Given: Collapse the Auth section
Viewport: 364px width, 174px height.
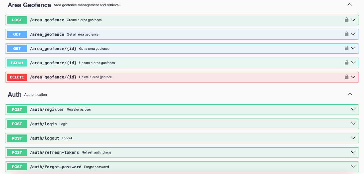Looking at the screenshot, I should (350, 94).
